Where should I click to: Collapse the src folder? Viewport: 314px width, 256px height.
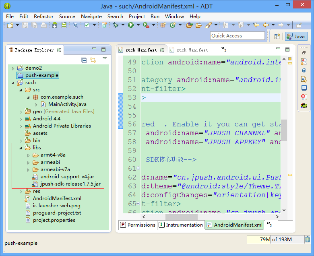21,90
